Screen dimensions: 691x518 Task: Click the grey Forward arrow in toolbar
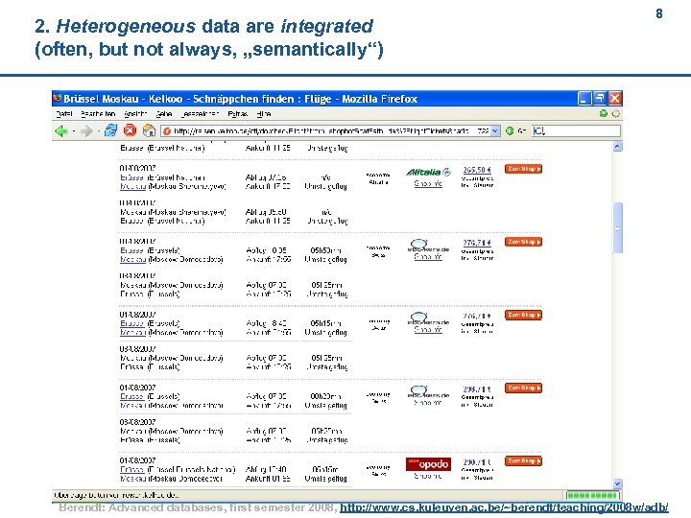click(86, 130)
